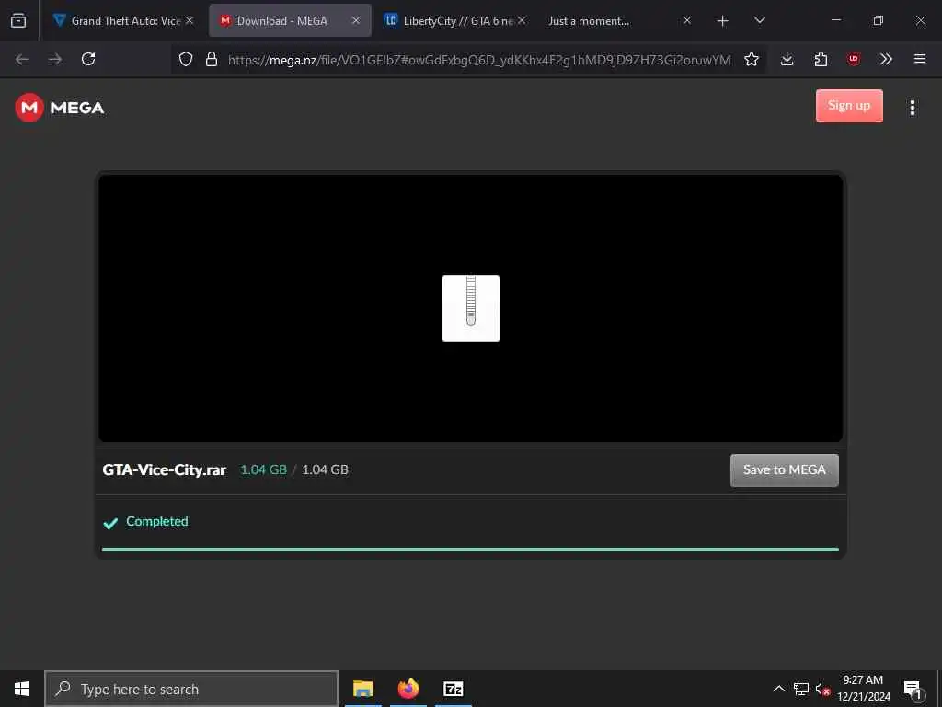Select the Download - MEGA tab

[x=290, y=20]
